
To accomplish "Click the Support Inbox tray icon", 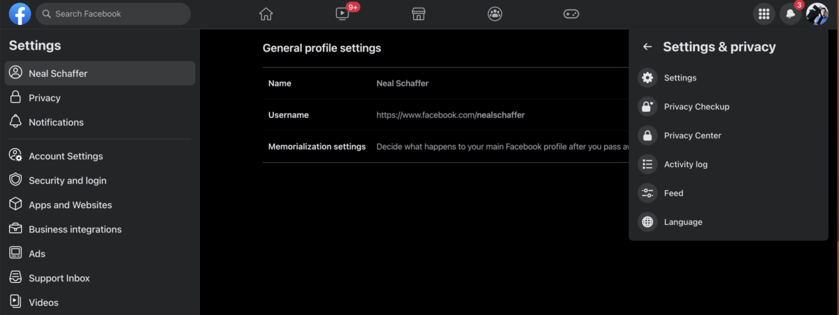I will tap(15, 277).
